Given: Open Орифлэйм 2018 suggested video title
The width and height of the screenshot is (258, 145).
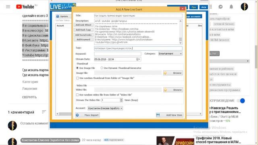Looking at the screenshot, I should [218, 140].
